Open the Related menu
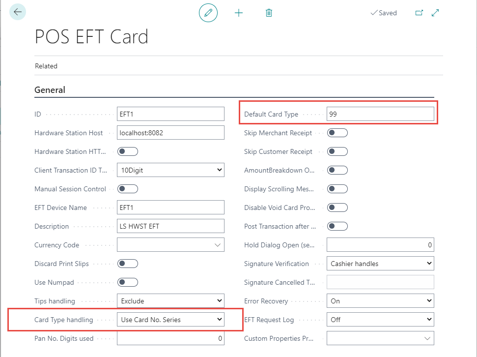Screen dimensions: 477x357 (x=46, y=66)
